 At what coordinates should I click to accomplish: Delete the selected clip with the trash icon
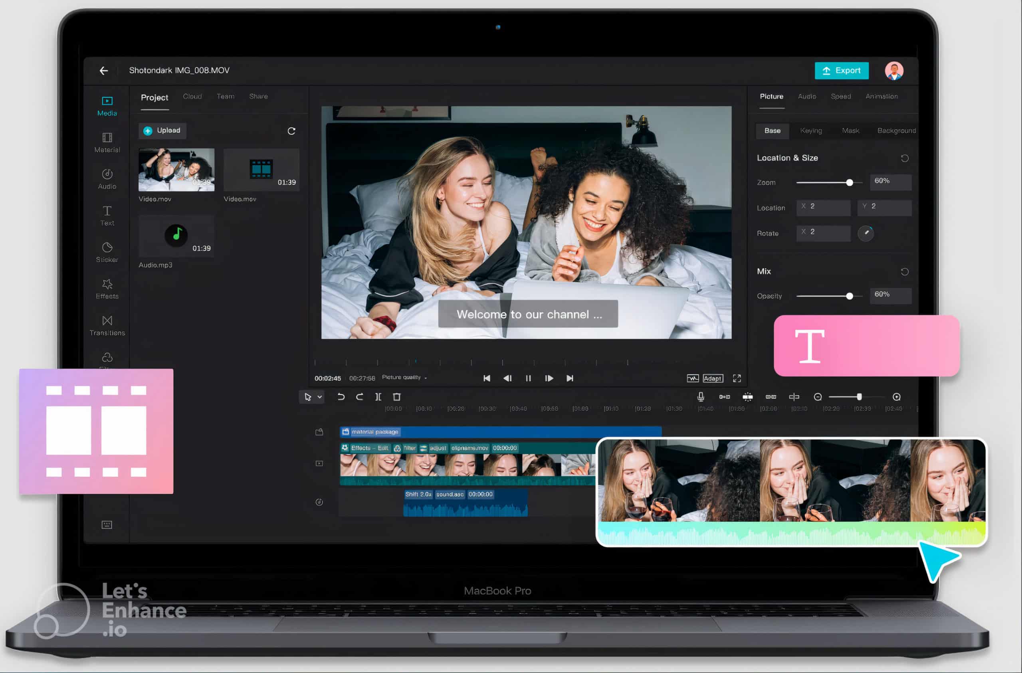pos(397,397)
